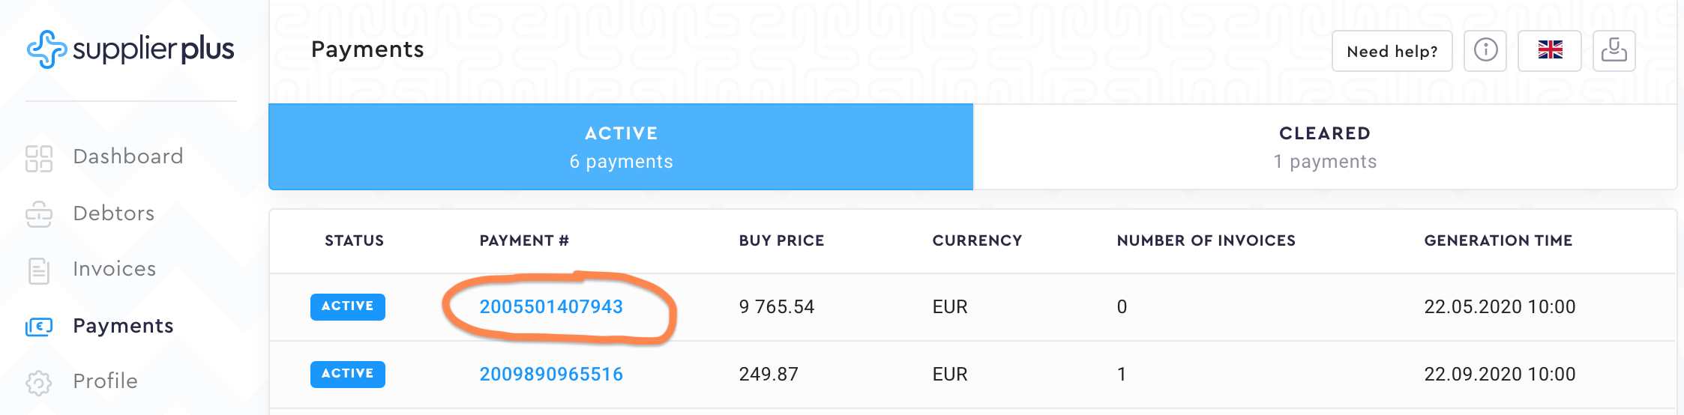This screenshot has height=415, width=1684.
Task: Open Debtors in the sidebar
Action: coord(114,213)
